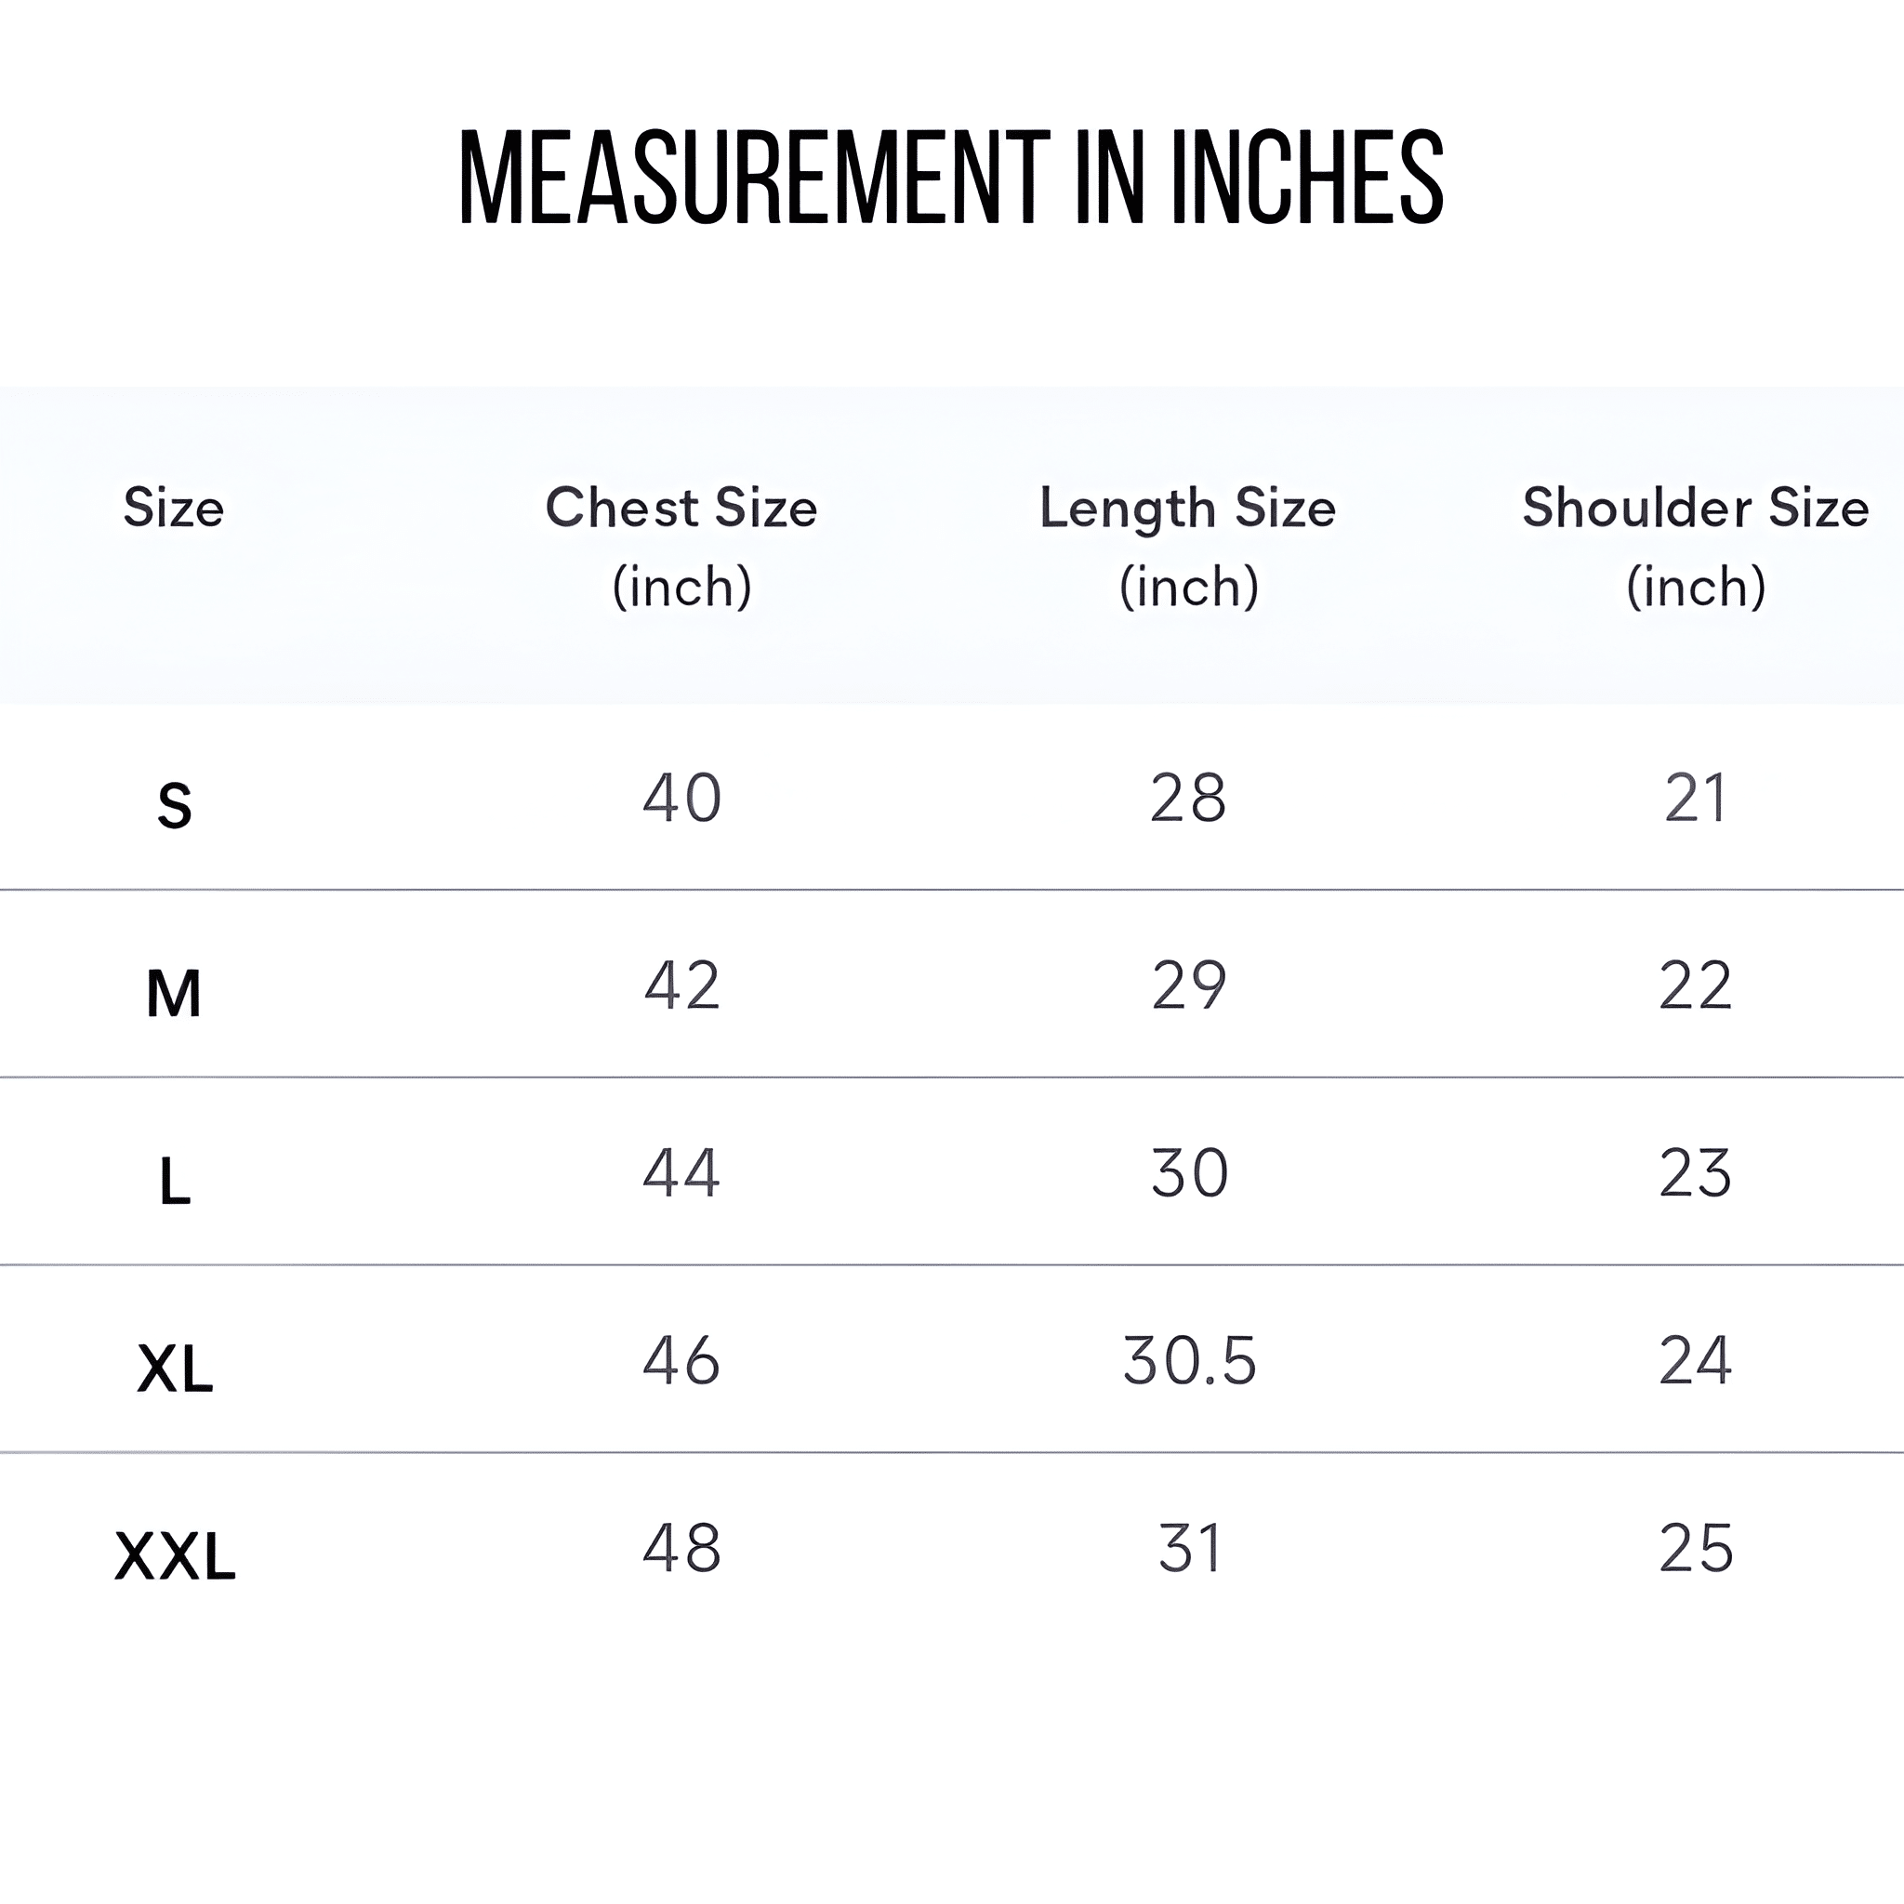This screenshot has height=1904, width=1904.
Task: Select the Size column header
Action: click(x=174, y=509)
